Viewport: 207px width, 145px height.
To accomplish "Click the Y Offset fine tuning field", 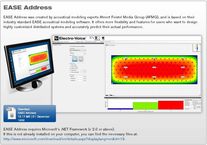I will click(82, 80).
